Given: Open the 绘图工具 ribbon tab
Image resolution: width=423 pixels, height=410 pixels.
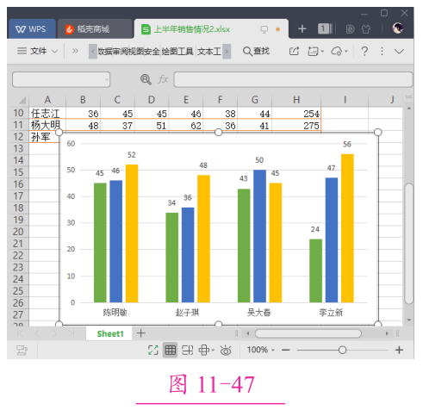Looking at the screenshot, I should (177, 52).
